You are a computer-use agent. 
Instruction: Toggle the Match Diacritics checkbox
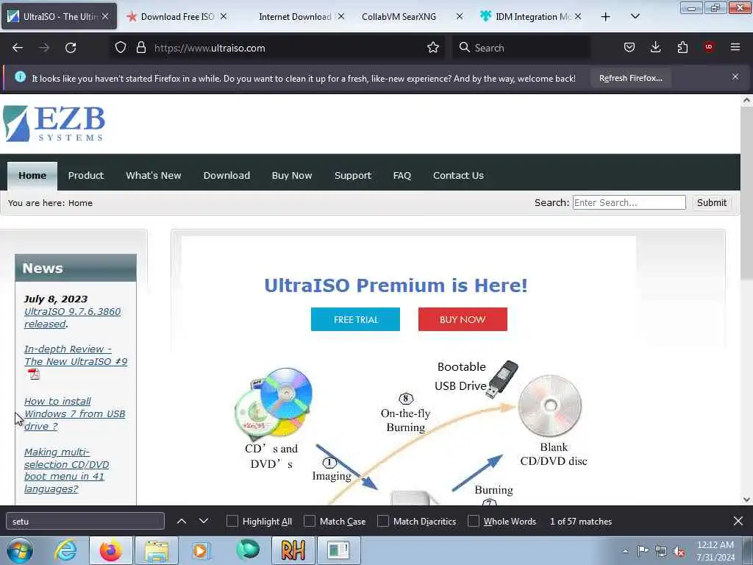click(382, 522)
